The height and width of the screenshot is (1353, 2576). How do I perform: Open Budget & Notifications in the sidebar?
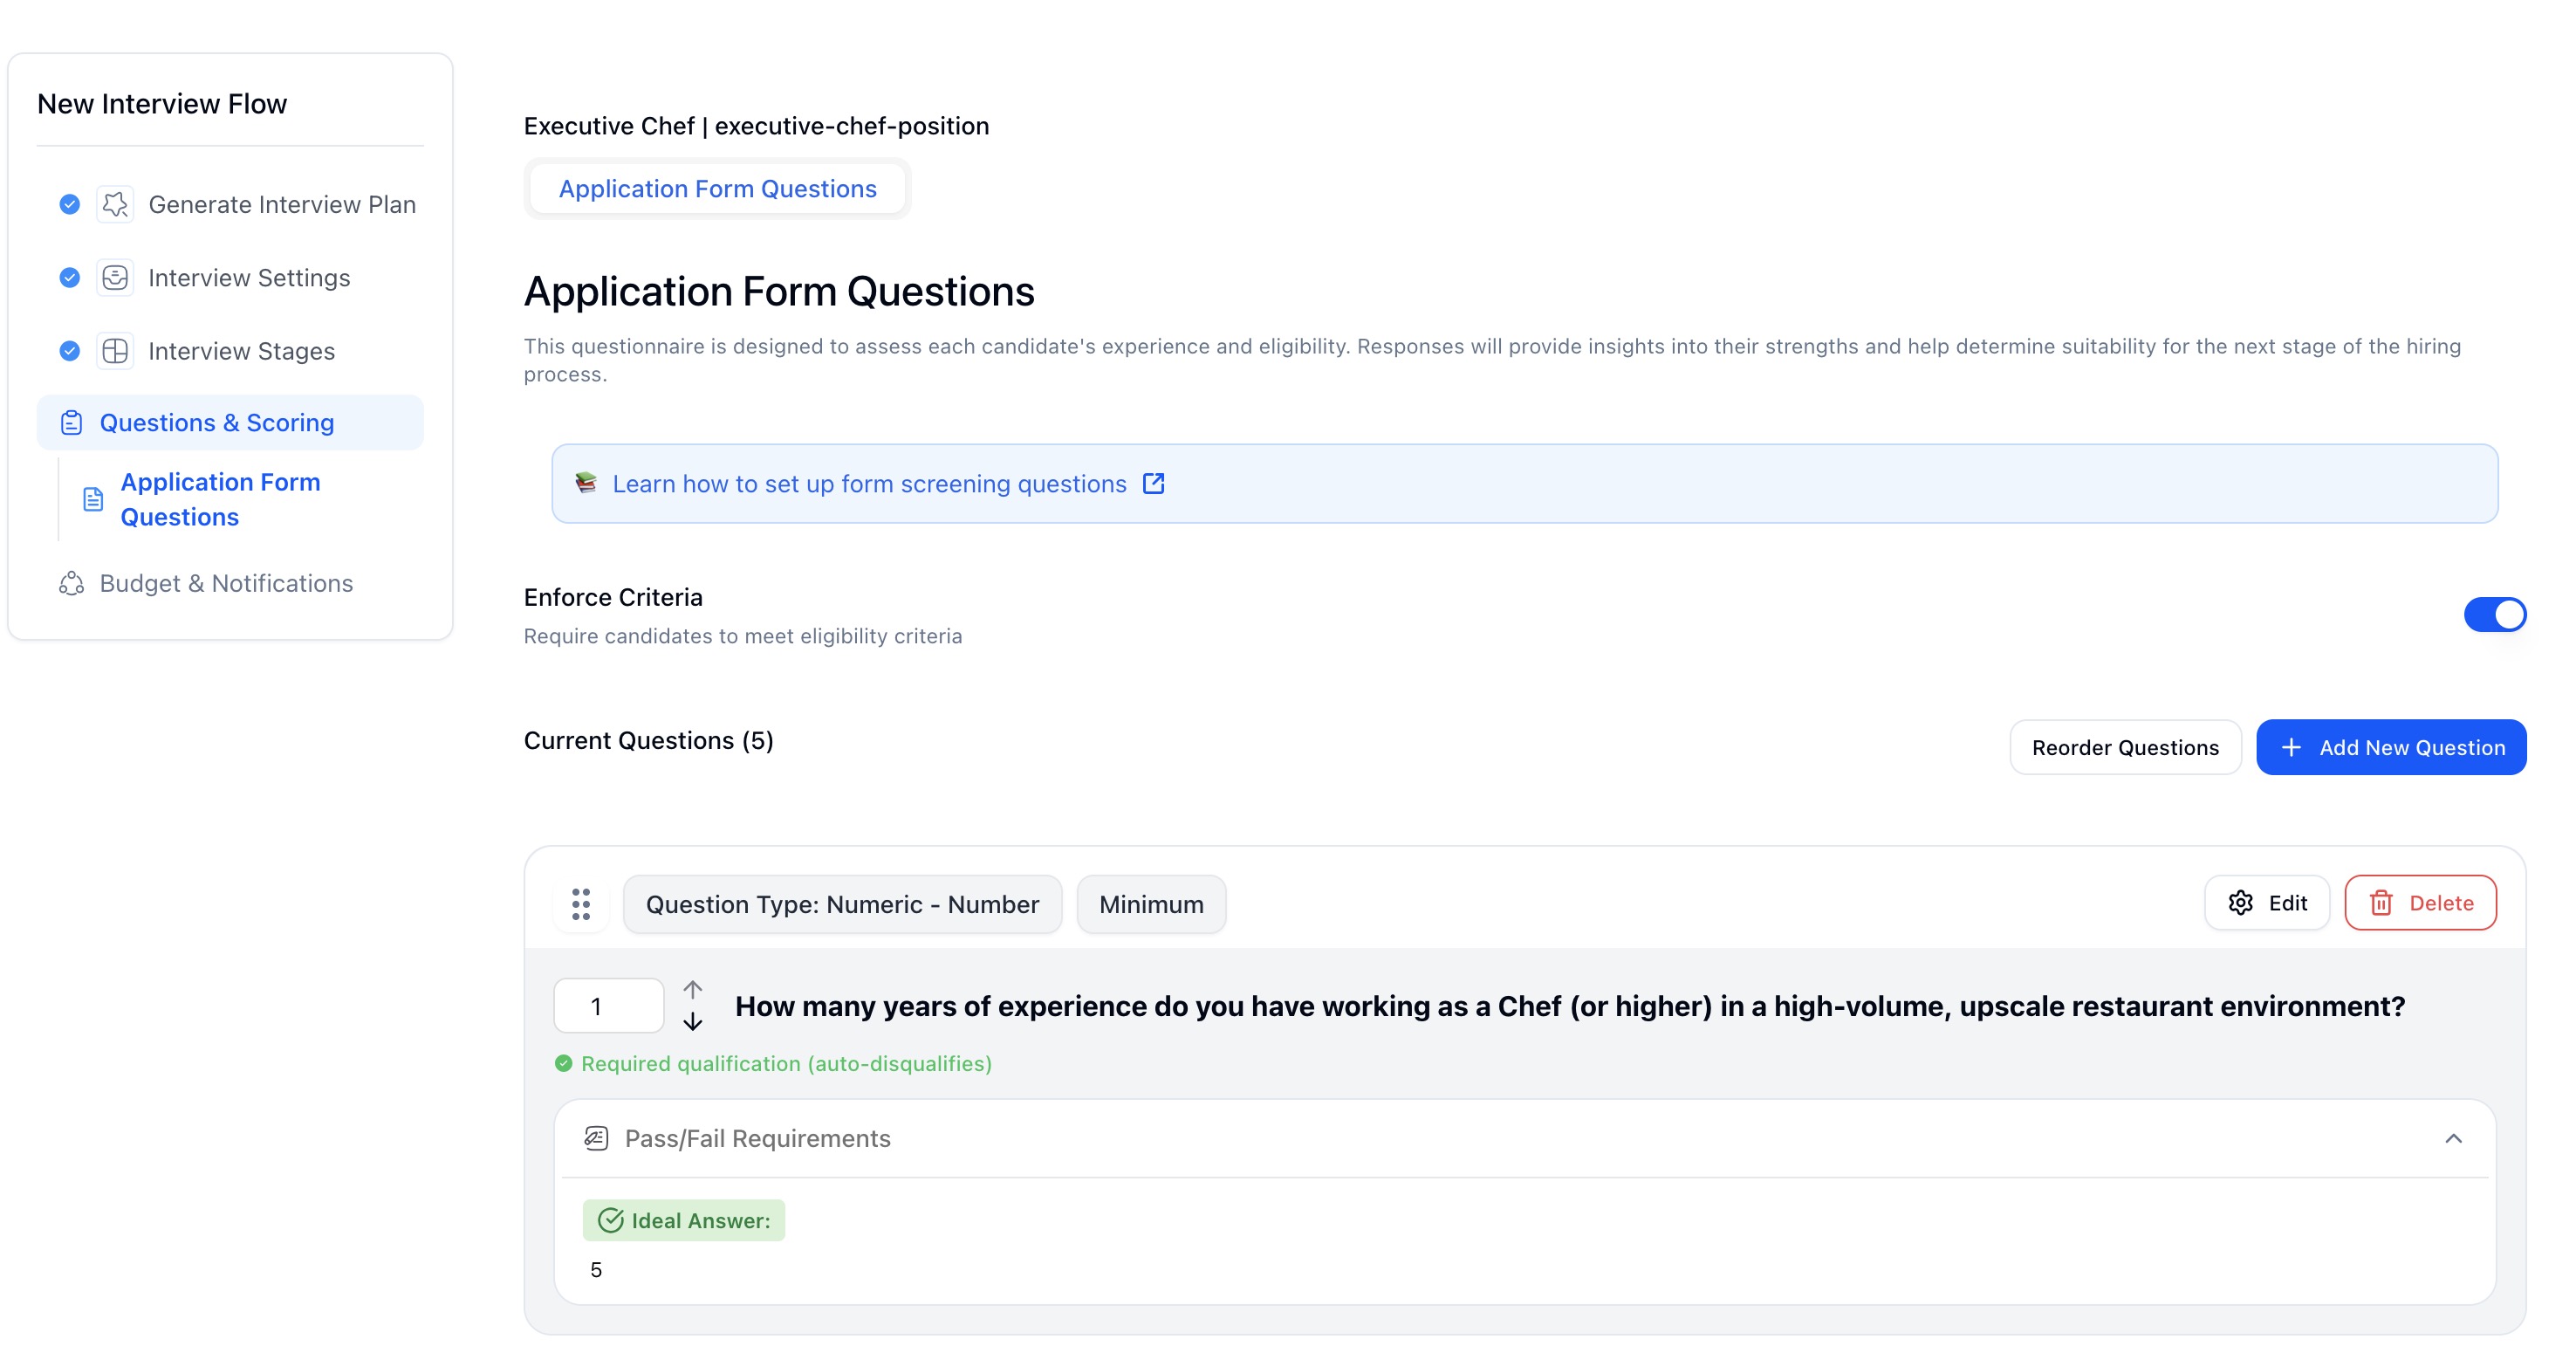[x=226, y=584]
